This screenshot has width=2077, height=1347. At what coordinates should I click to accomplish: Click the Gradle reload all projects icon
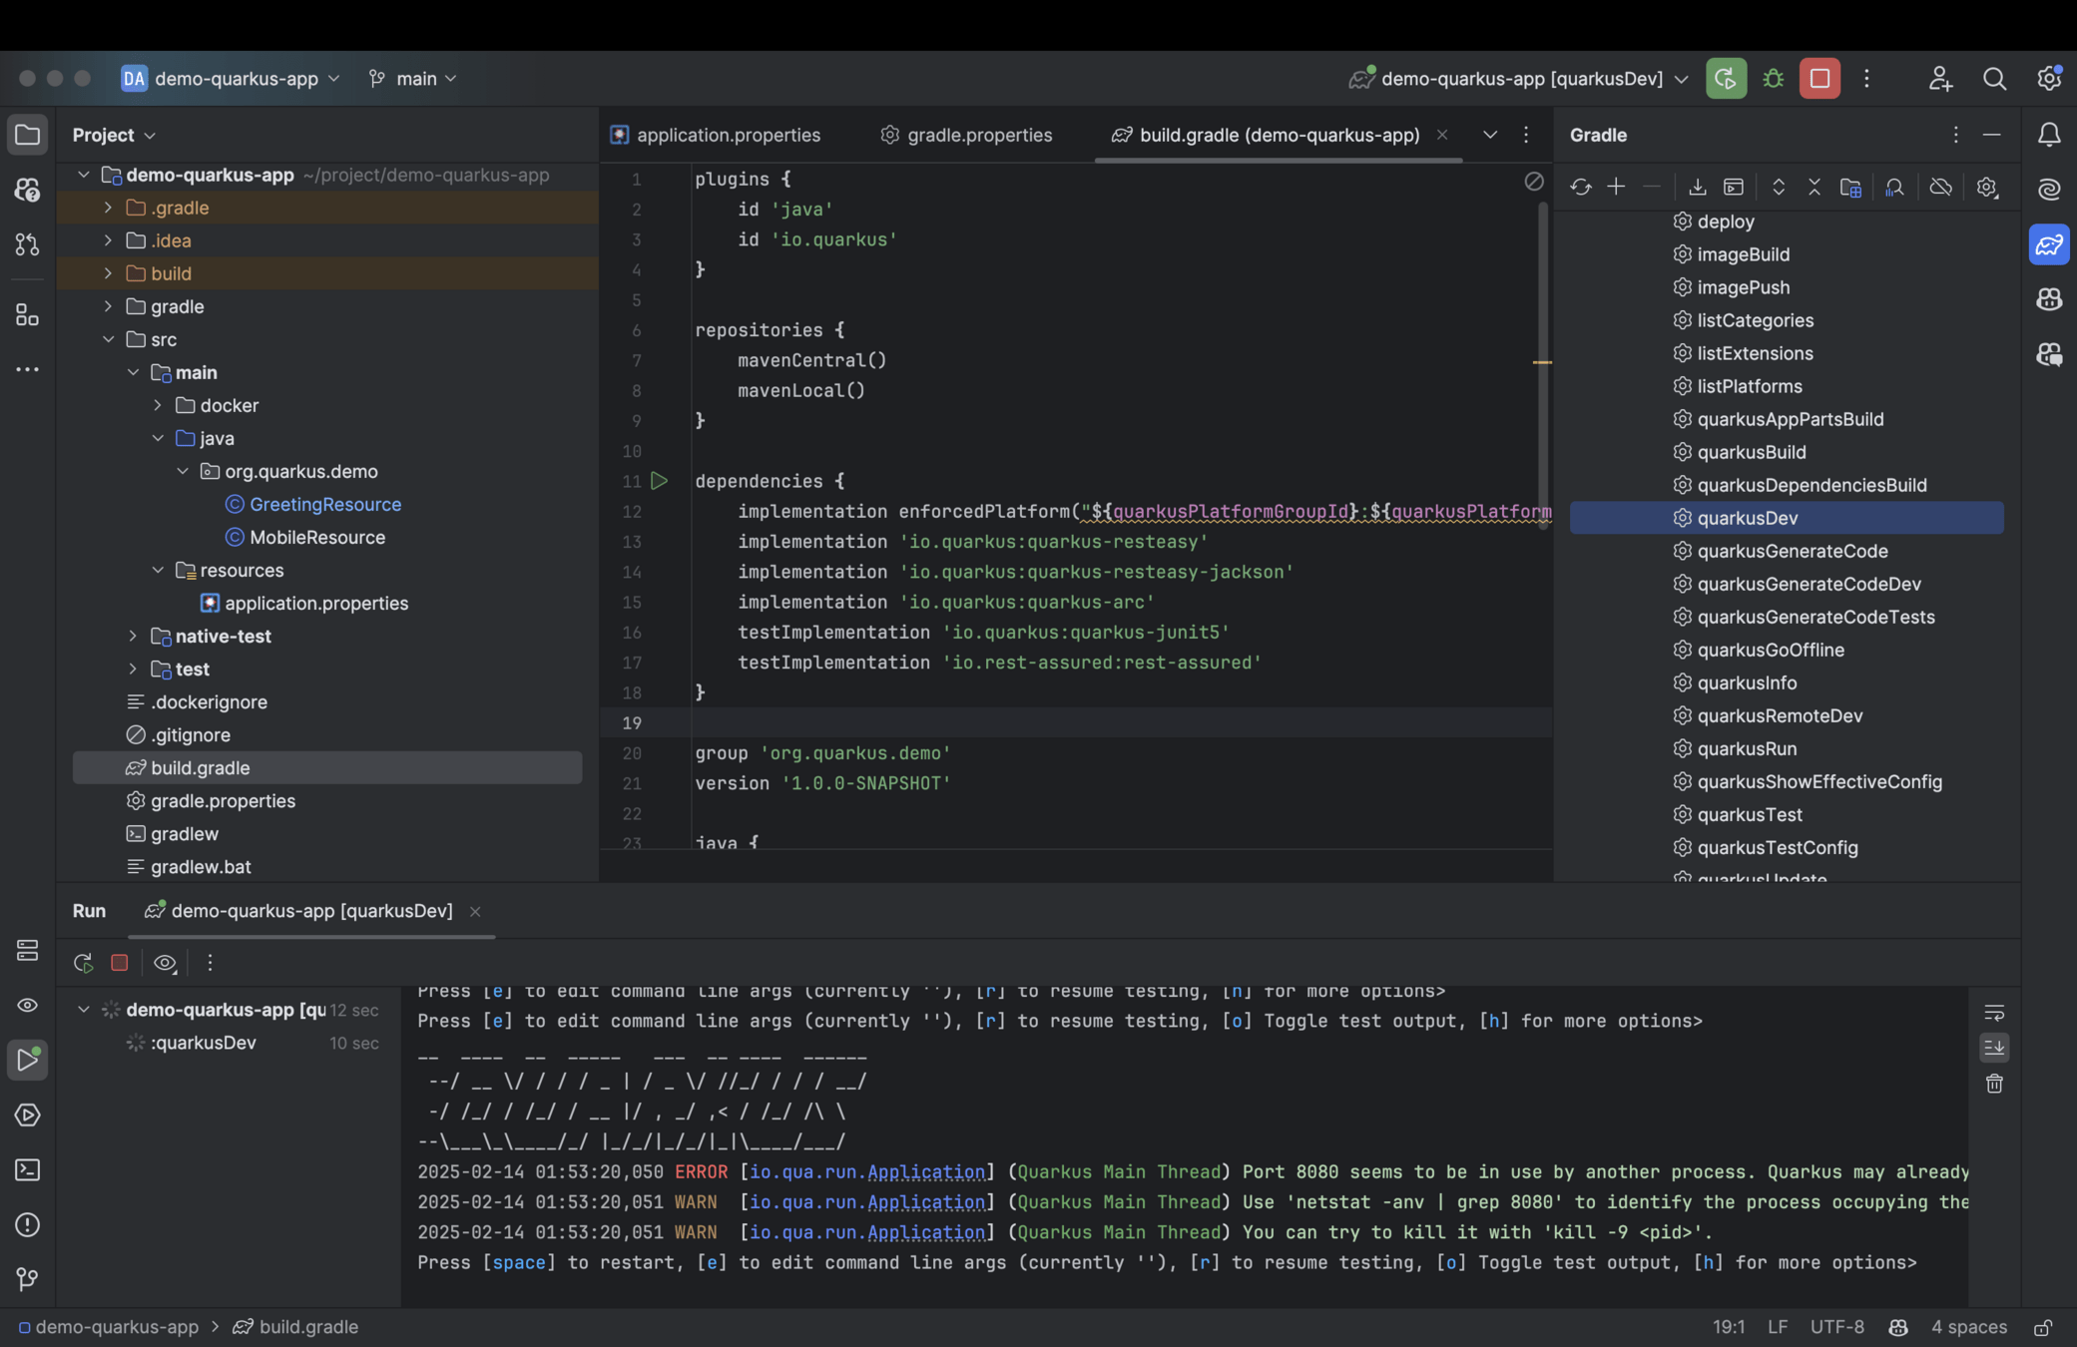(x=1580, y=188)
